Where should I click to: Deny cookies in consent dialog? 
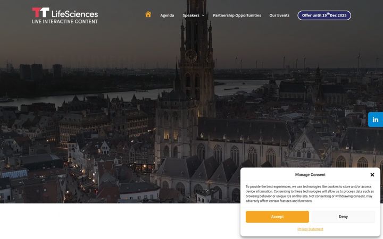343,217
